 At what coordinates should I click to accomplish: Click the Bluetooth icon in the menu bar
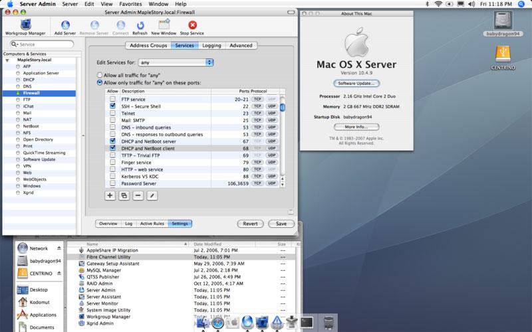pos(427,4)
